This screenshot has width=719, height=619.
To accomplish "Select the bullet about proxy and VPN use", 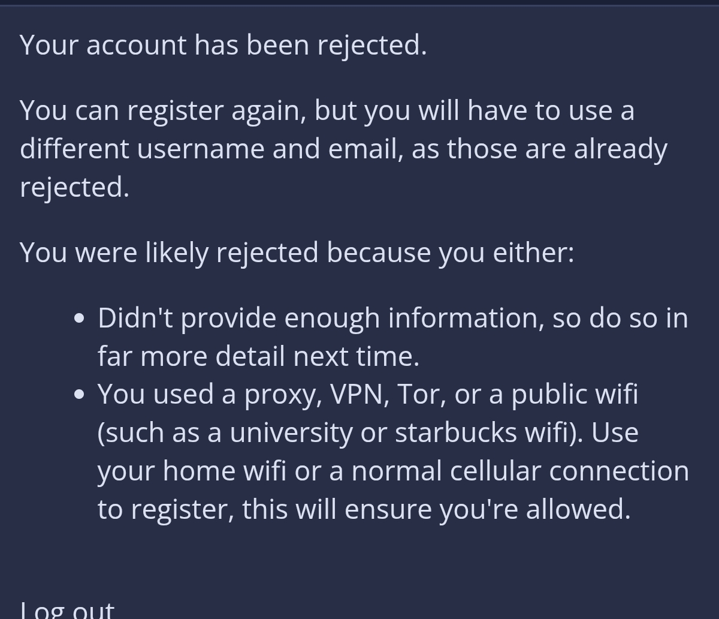I will pyautogui.click(x=392, y=451).
